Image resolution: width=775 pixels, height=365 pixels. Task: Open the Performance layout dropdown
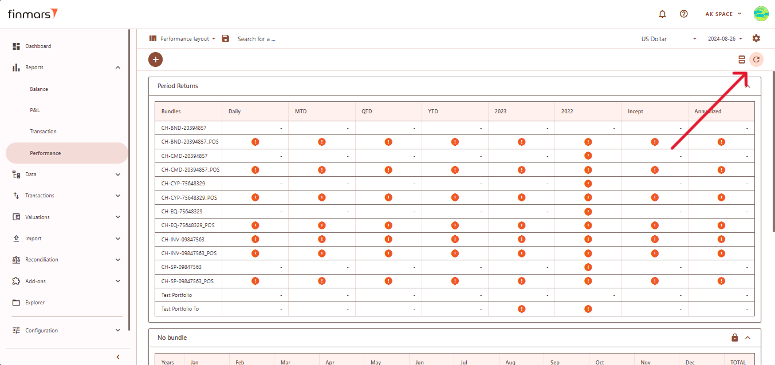point(183,39)
